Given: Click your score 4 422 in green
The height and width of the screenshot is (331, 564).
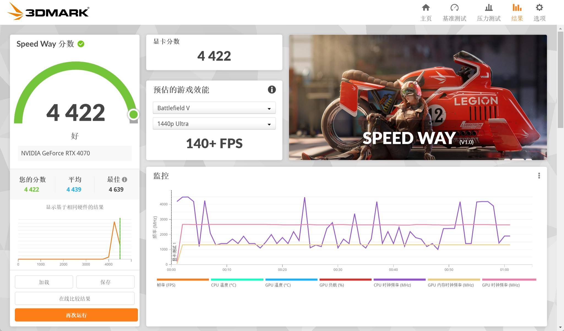Looking at the screenshot, I should click(x=32, y=190).
